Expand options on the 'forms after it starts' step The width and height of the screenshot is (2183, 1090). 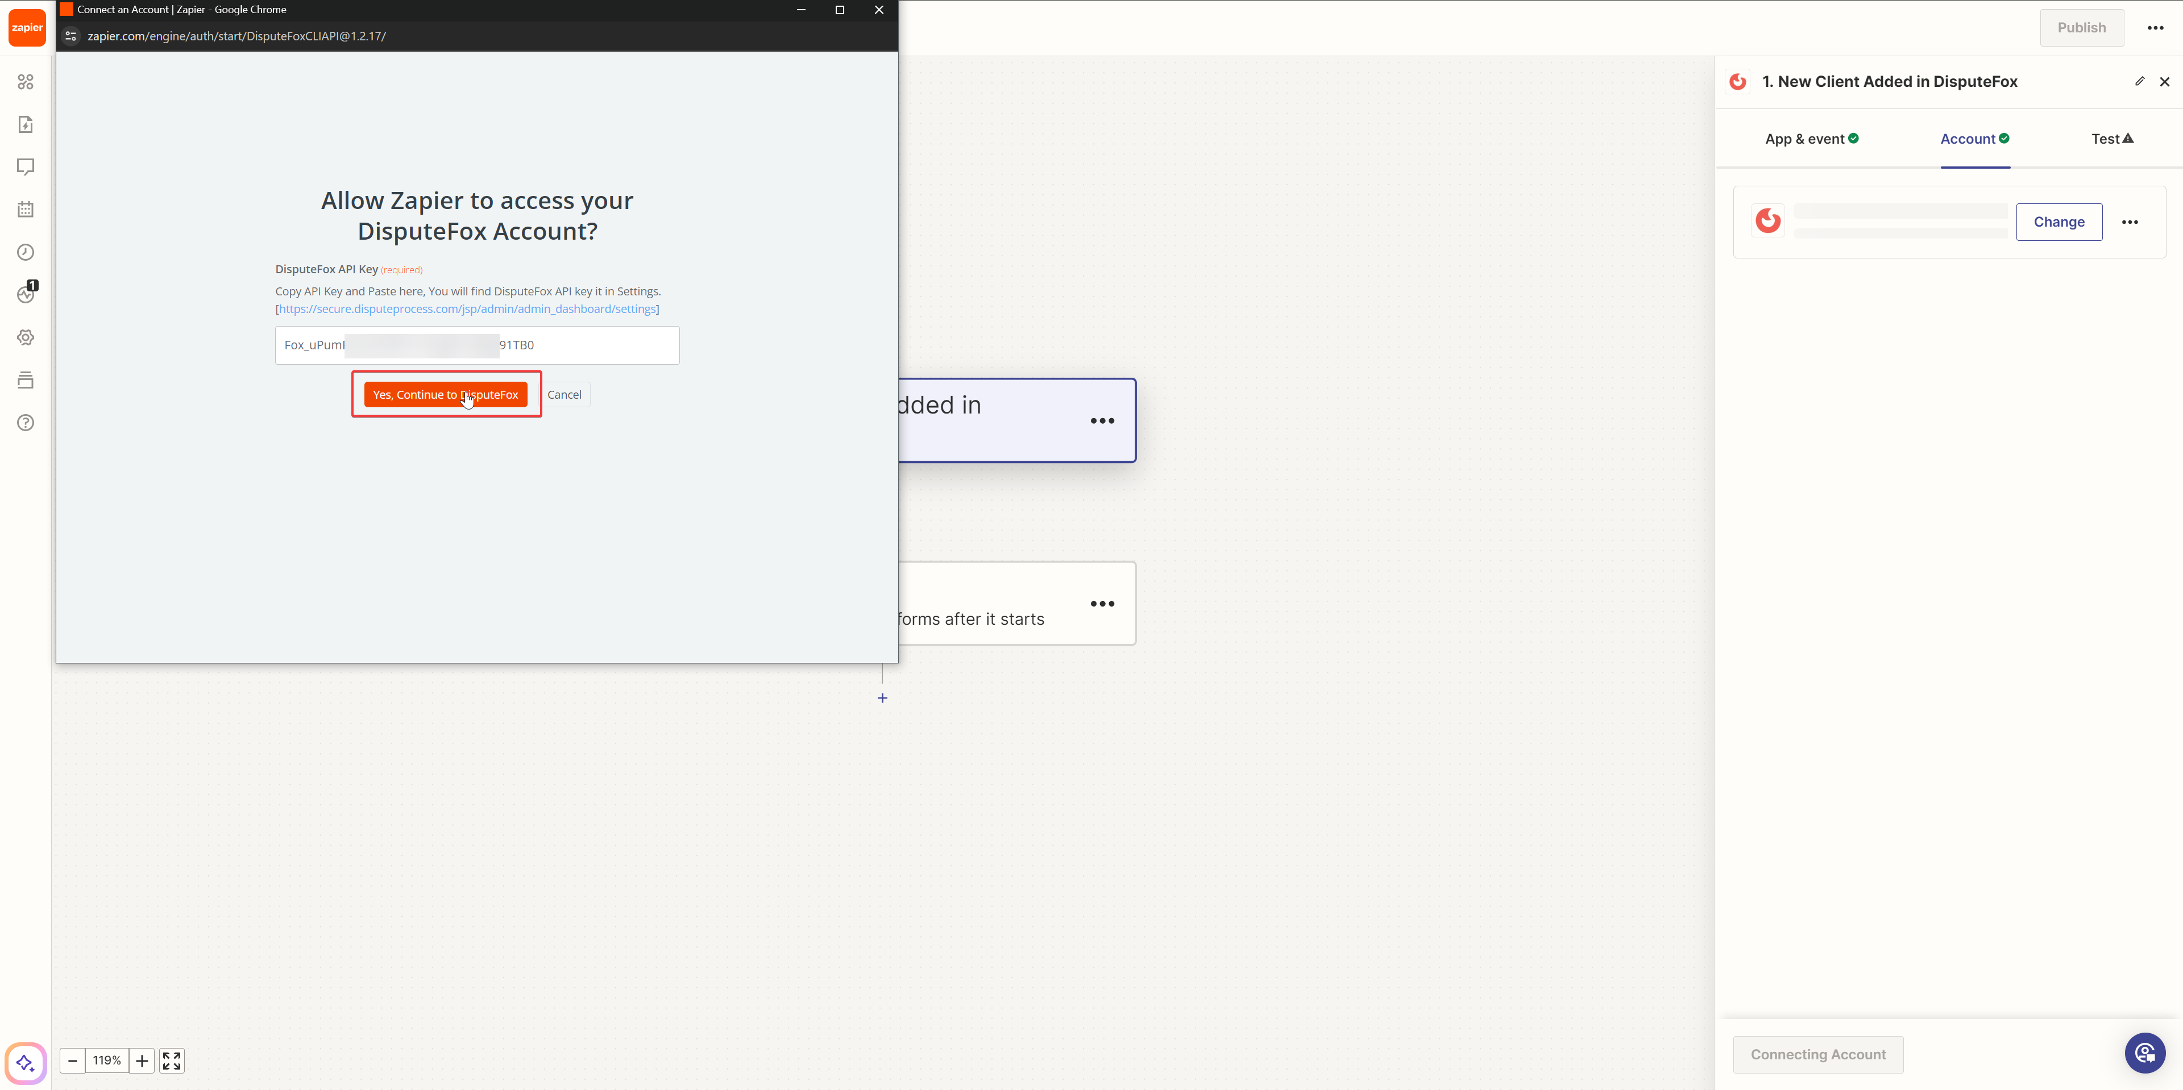coord(1102,603)
